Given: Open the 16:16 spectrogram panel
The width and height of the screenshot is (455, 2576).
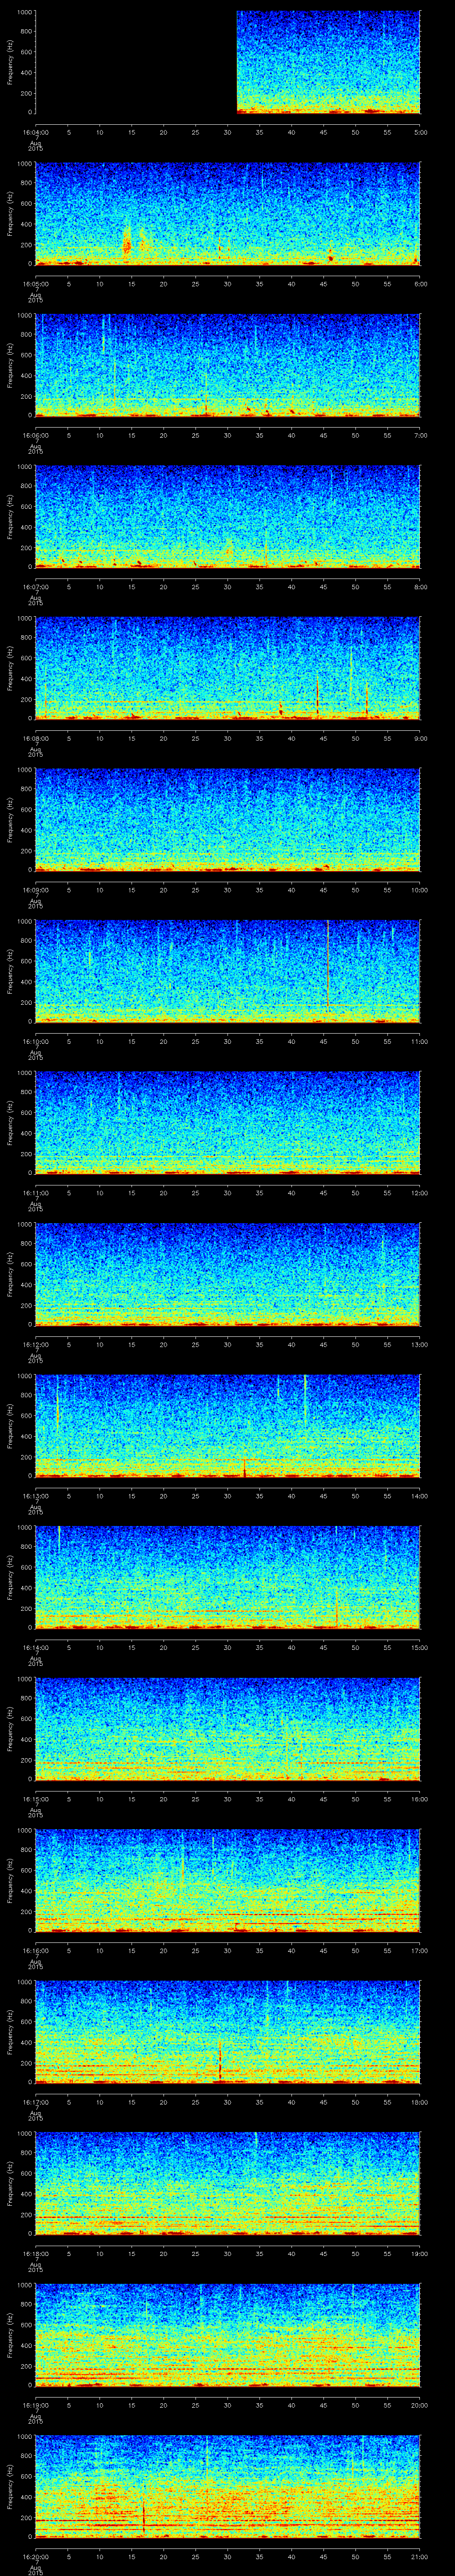Looking at the screenshot, I should click(227, 1880).
